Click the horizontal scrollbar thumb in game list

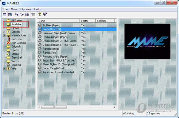click(x=54, y=107)
